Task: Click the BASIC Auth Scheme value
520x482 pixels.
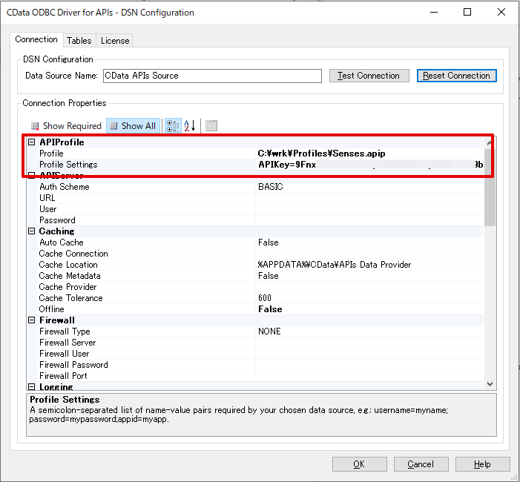Action: 271,187
